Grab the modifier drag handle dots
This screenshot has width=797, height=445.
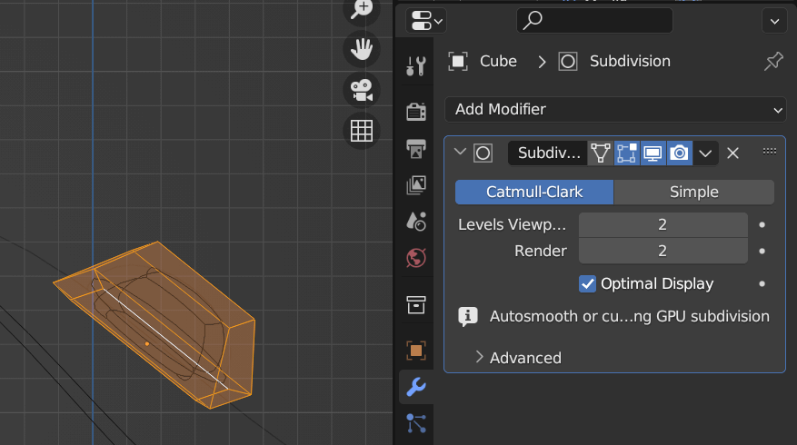tap(769, 152)
